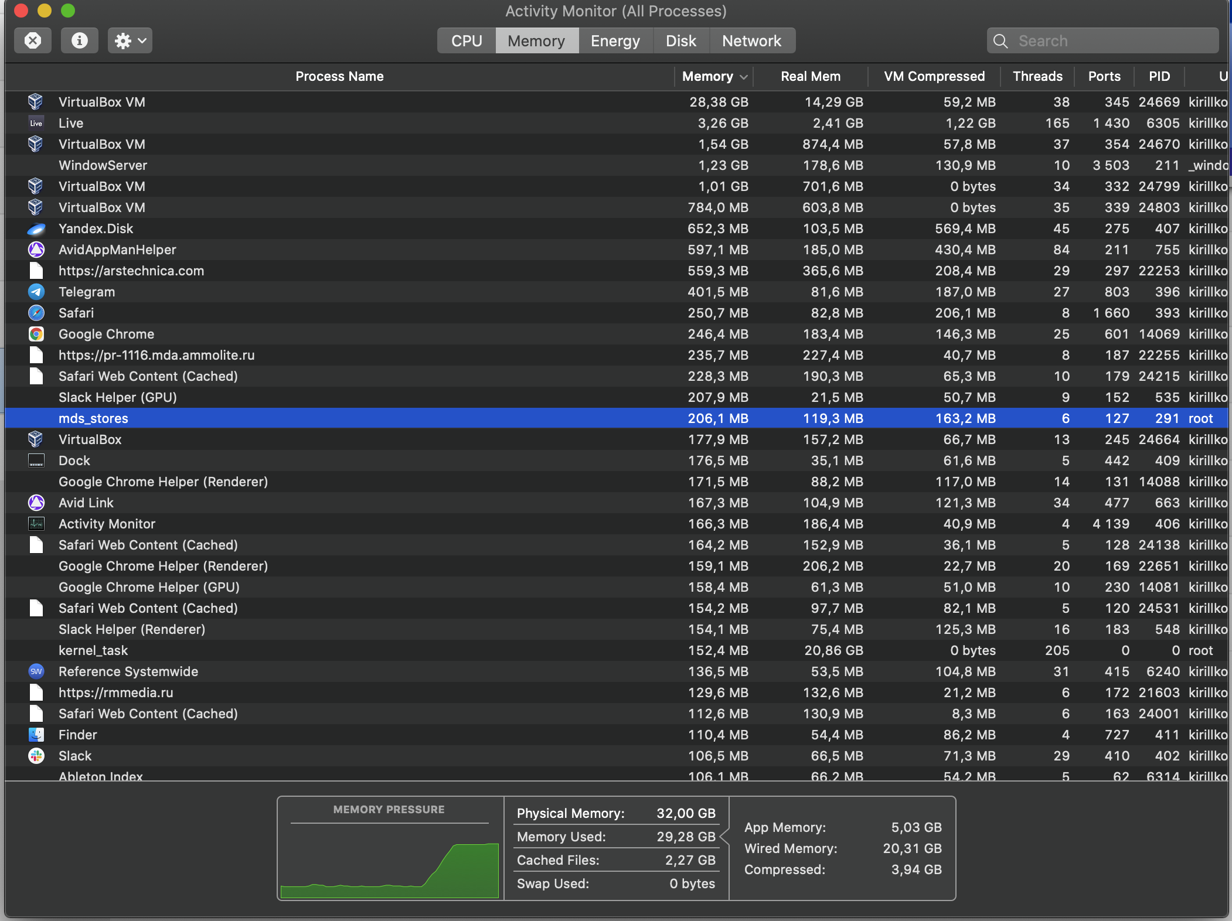Click the Safari compass icon
This screenshot has height=921, width=1232.
pos(36,313)
